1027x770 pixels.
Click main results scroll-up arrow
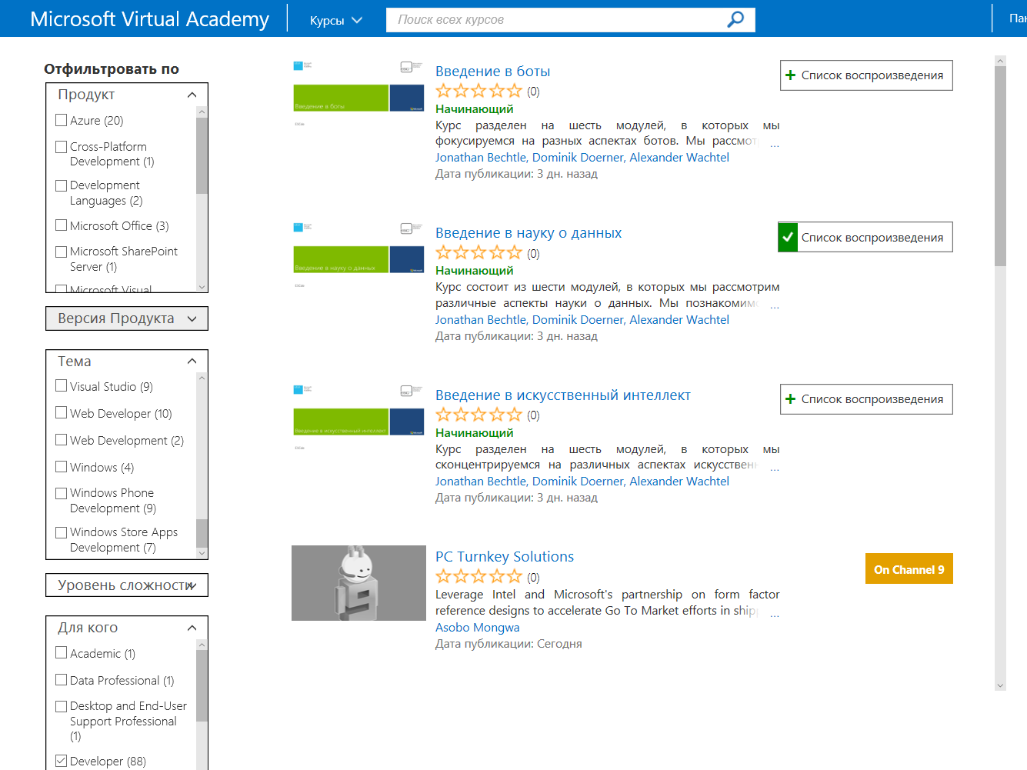coord(1000,61)
